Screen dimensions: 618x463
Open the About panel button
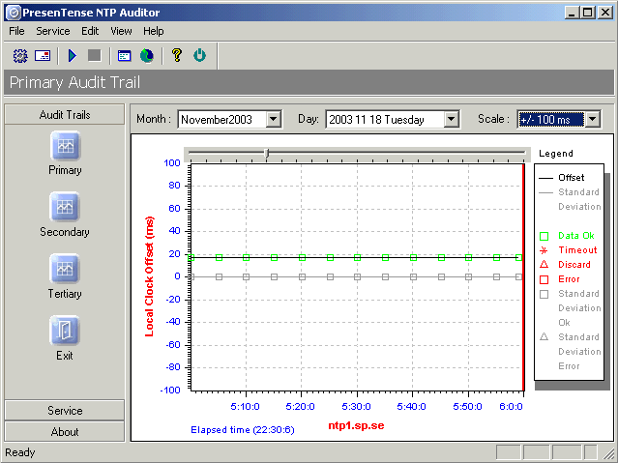[x=65, y=432]
